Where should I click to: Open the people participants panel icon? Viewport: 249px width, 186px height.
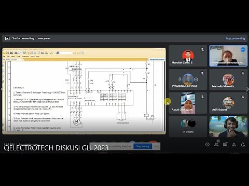216,144
